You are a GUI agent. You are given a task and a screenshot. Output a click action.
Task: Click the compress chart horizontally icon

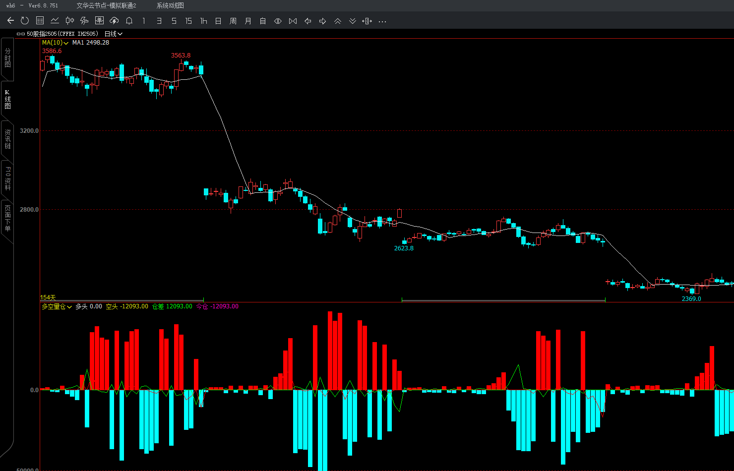(x=293, y=21)
